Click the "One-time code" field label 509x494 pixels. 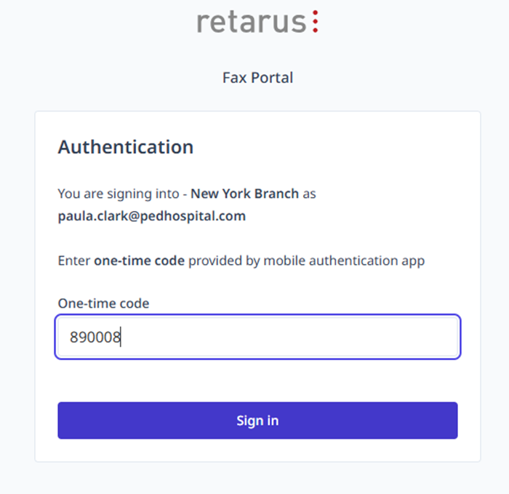pyautogui.click(x=103, y=303)
